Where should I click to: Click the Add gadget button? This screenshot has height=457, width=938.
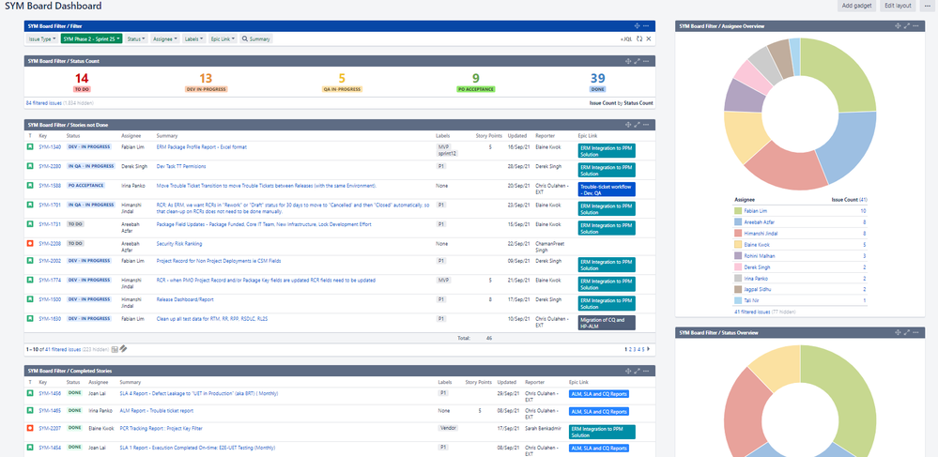coord(855,6)
